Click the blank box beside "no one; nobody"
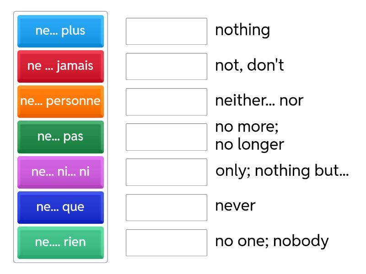366x274 pixels. pos(167,242)
